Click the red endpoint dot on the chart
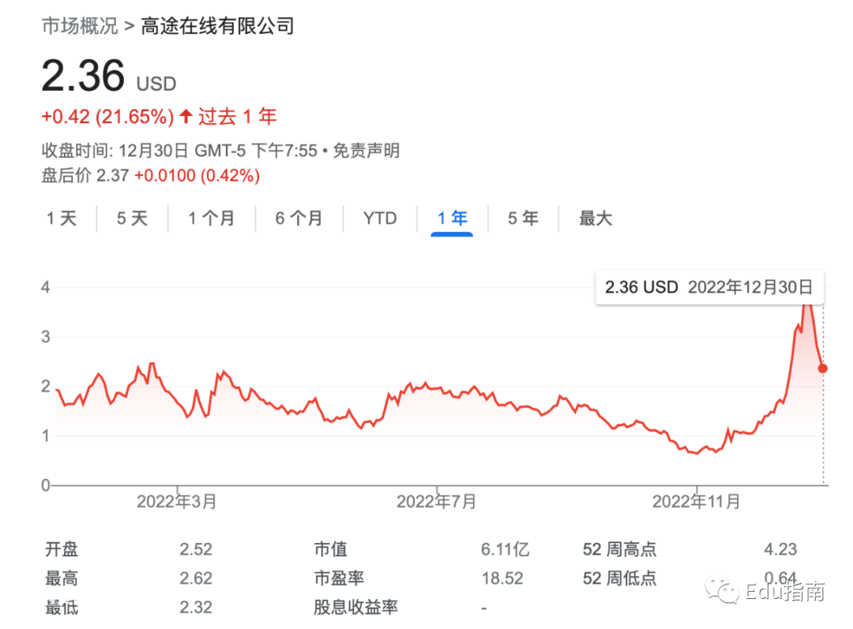The width and height of the screenshot is (853, 629). pyautogui.click(x=822, y=369)
